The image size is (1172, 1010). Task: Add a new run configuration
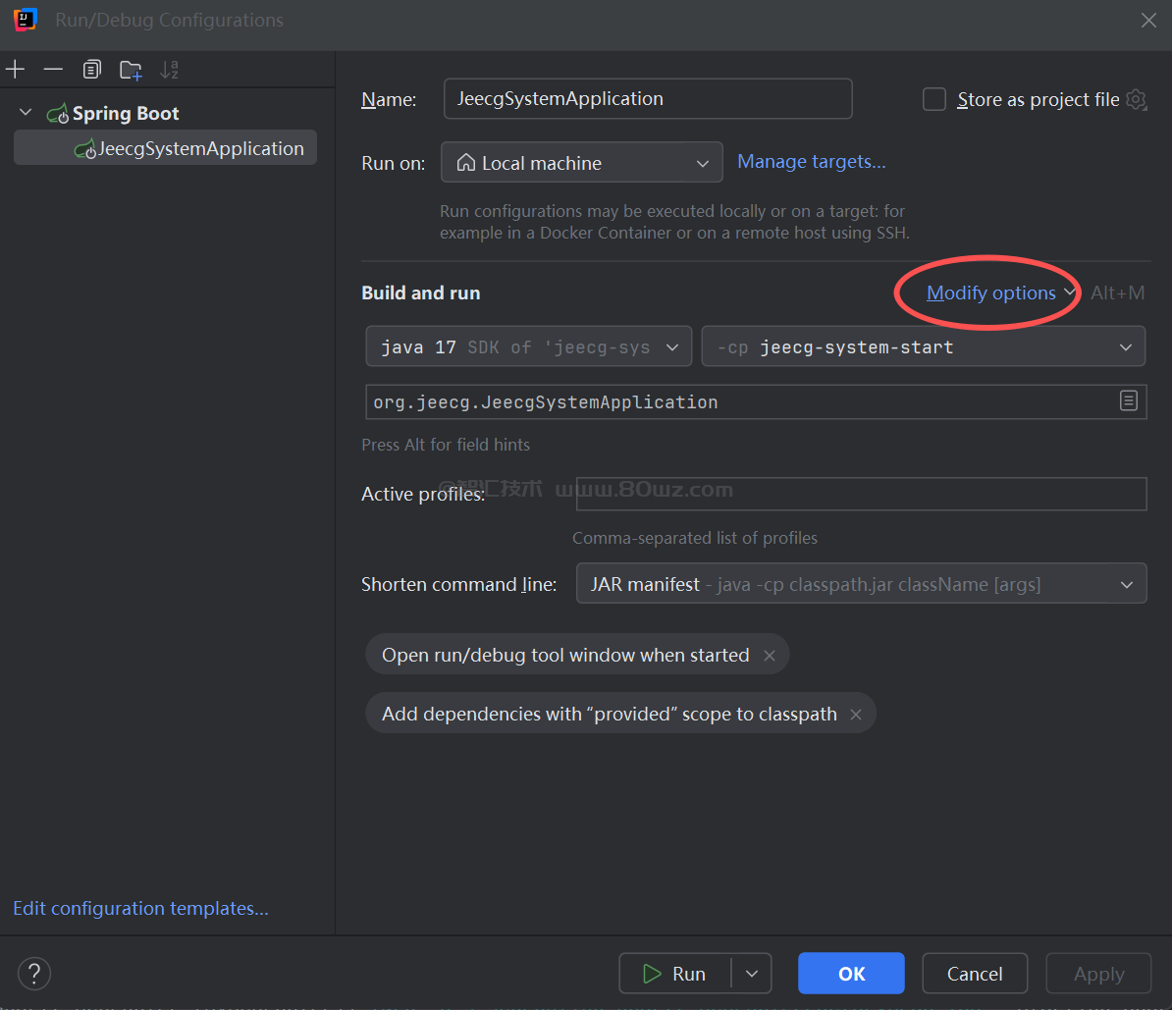15,70
